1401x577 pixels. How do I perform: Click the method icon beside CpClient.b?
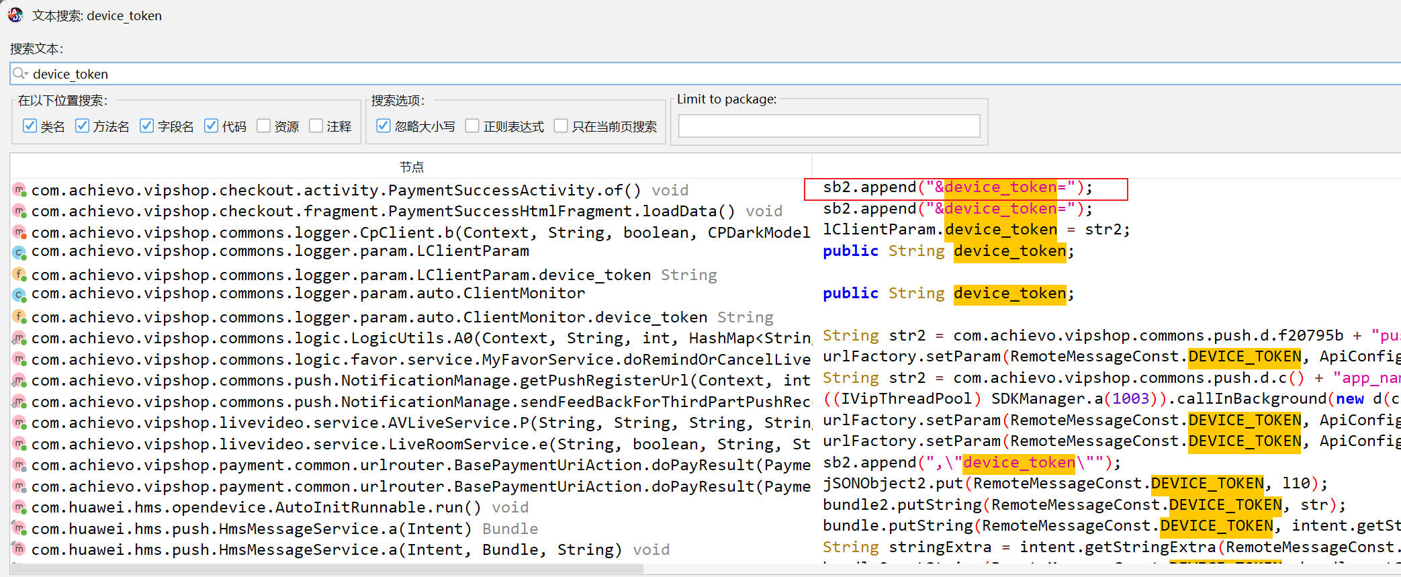tap(19, 232)
